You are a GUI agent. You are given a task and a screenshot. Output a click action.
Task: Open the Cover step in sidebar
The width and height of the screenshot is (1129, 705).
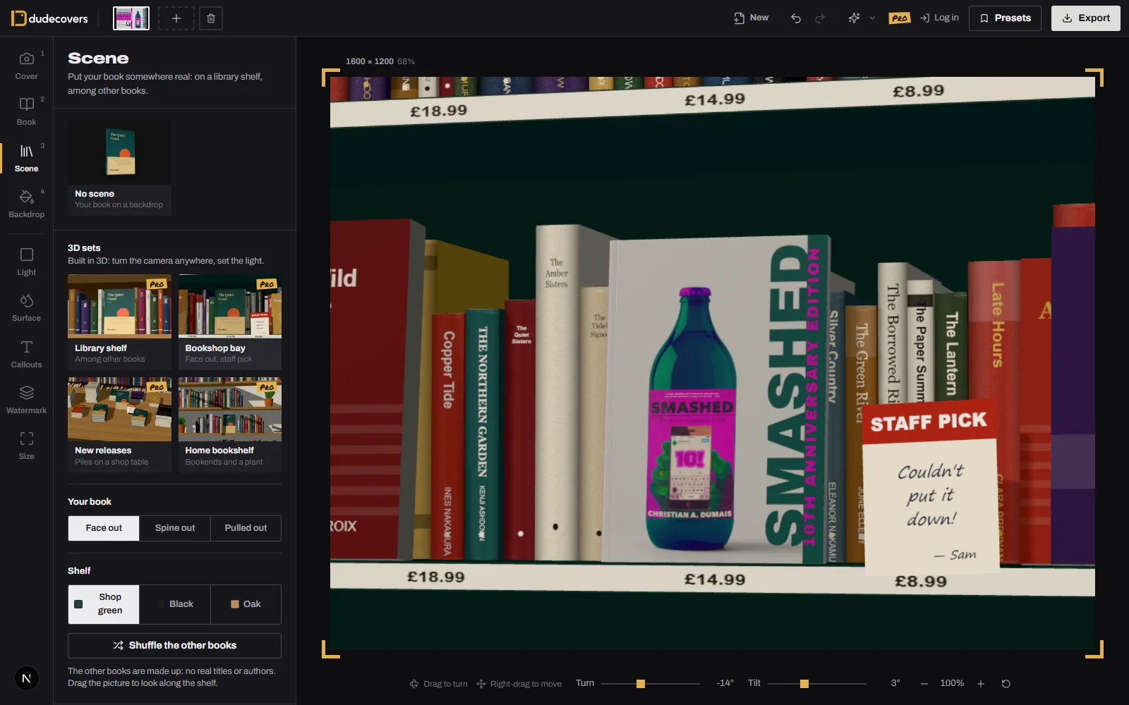(x=26, y=66)
